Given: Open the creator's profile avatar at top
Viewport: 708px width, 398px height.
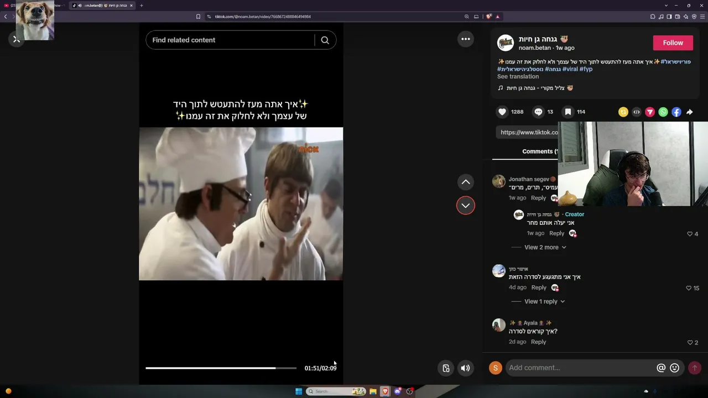Looking at the screenshot, I should tap(506, 43).
